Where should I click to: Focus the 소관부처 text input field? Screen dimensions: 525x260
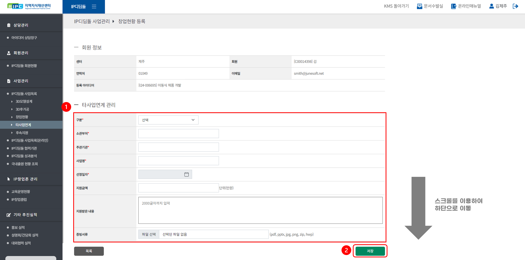click(x=178, y=134)
